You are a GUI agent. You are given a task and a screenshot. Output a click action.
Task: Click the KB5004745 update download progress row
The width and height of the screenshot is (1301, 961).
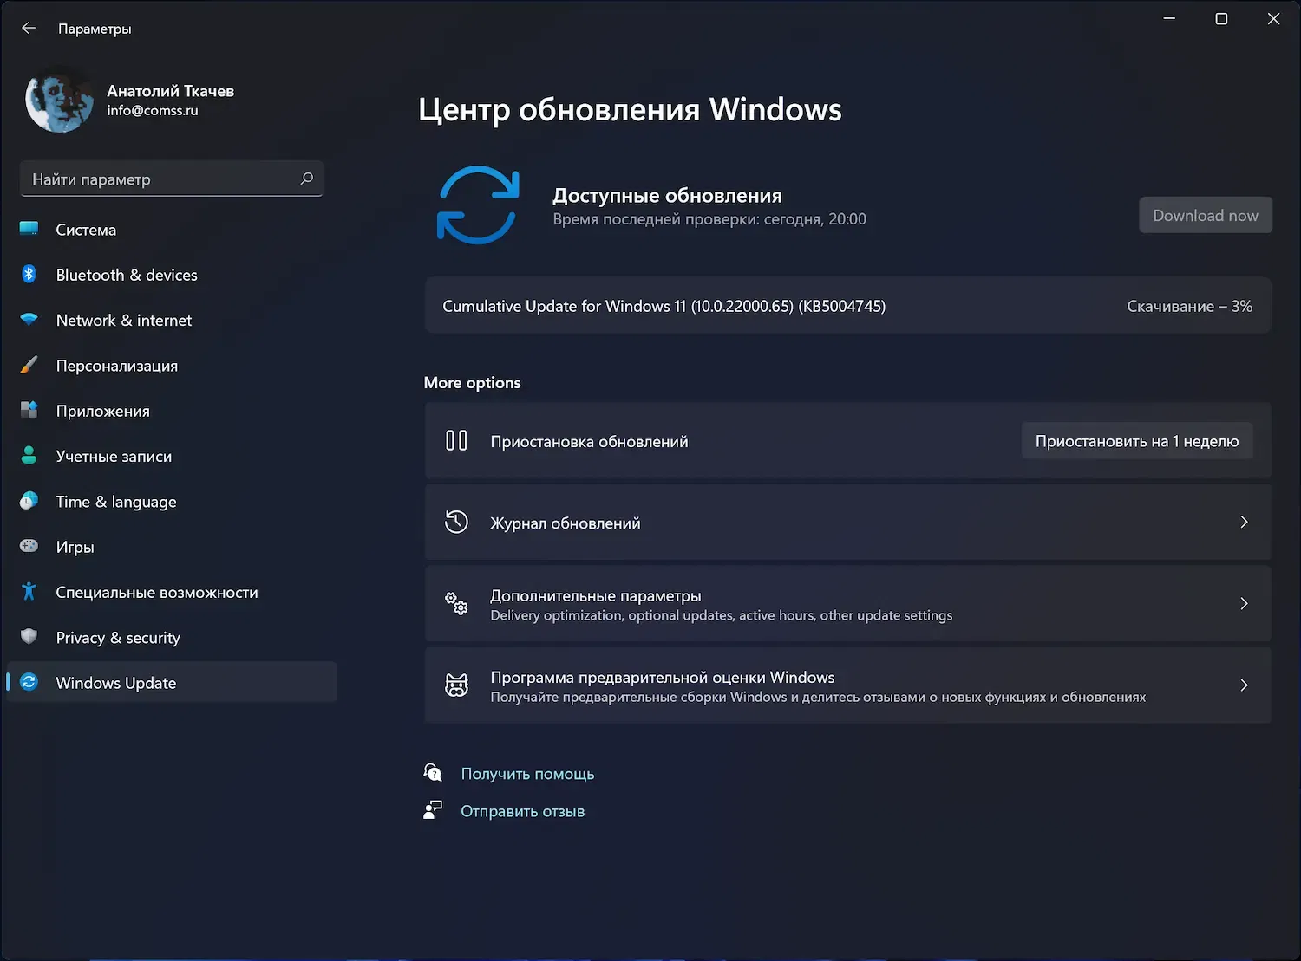[846, 306]
